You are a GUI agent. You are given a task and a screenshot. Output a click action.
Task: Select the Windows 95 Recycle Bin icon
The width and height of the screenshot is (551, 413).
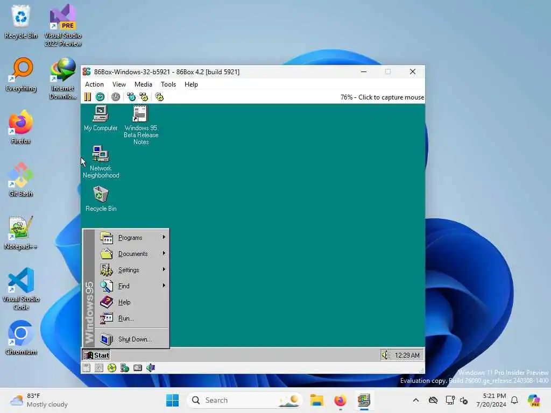tap(101, 199)
